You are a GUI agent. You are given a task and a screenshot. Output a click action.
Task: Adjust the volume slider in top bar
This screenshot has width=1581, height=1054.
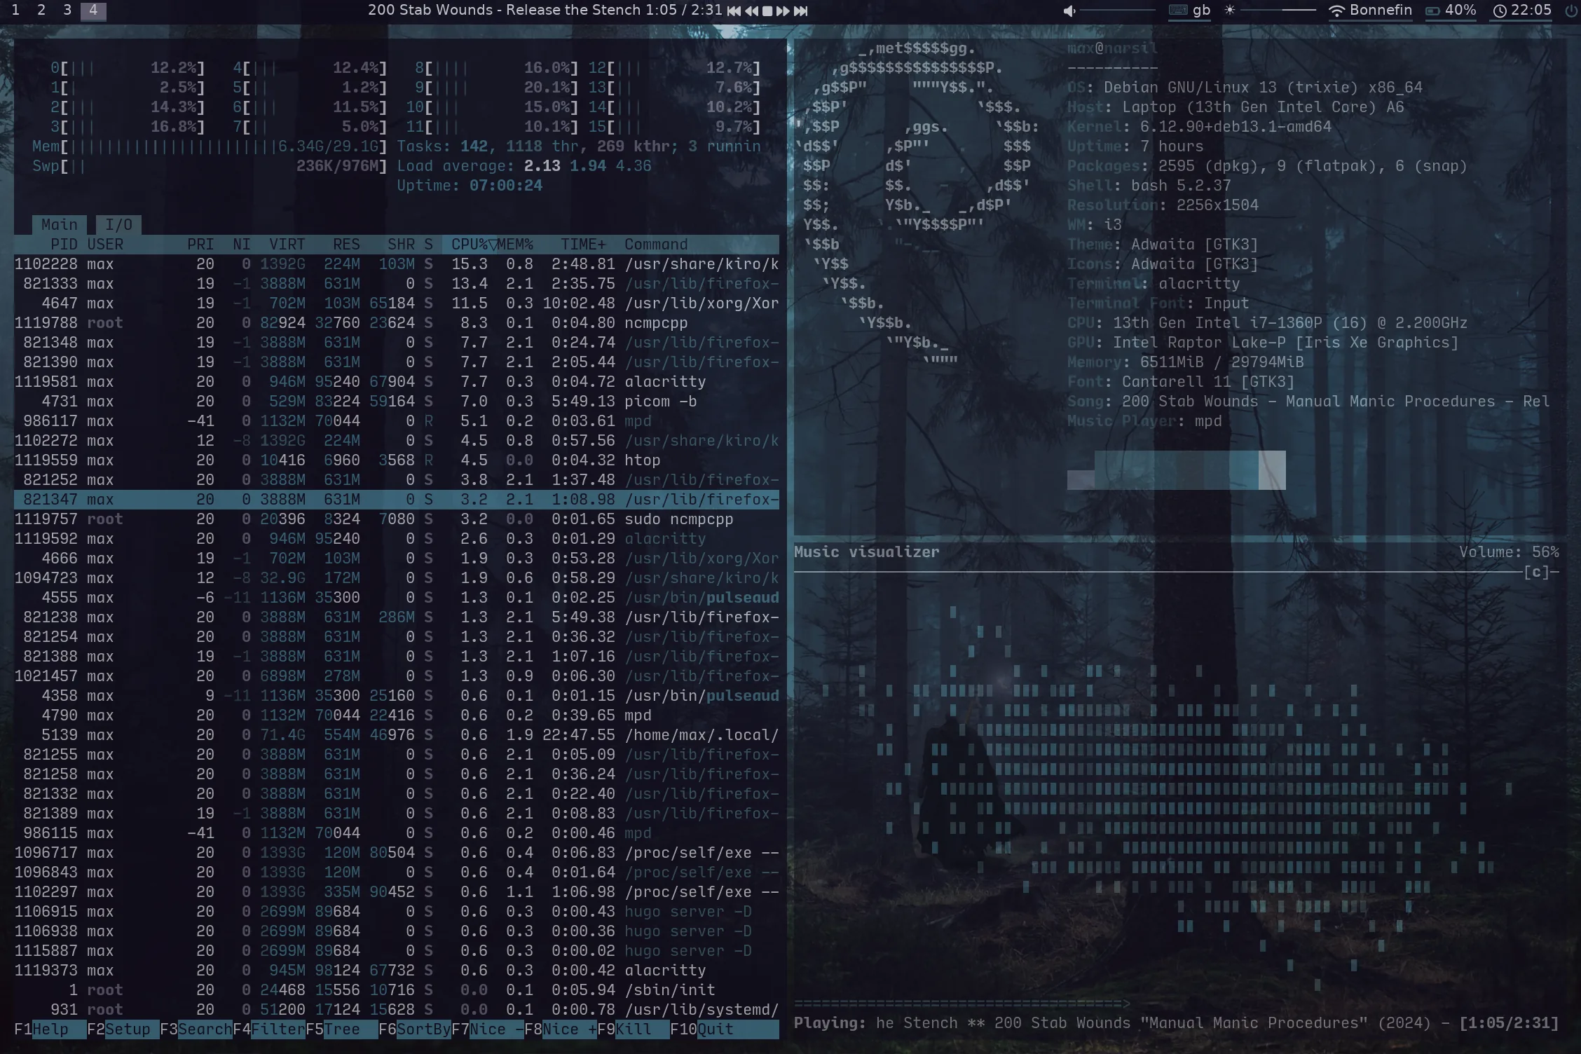(x=1119, y=11)
